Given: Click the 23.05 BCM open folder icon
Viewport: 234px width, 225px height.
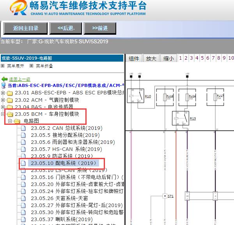Looking at the screenshot, I should click(10, 114).
